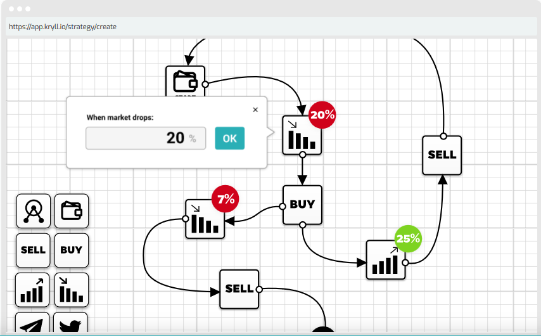Select the SELL block in the palette

click(33, 250)
